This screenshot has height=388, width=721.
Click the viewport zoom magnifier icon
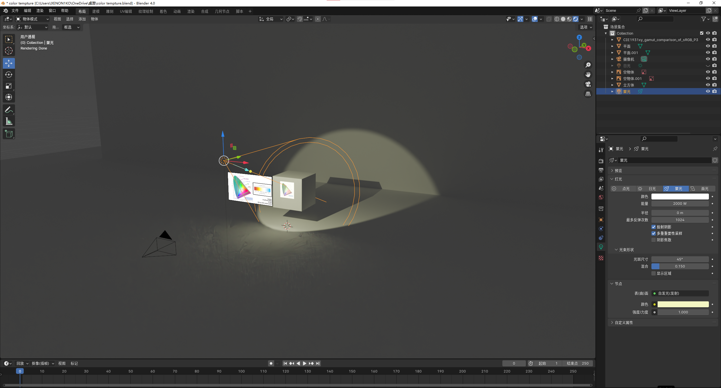(x=588, y=65)
